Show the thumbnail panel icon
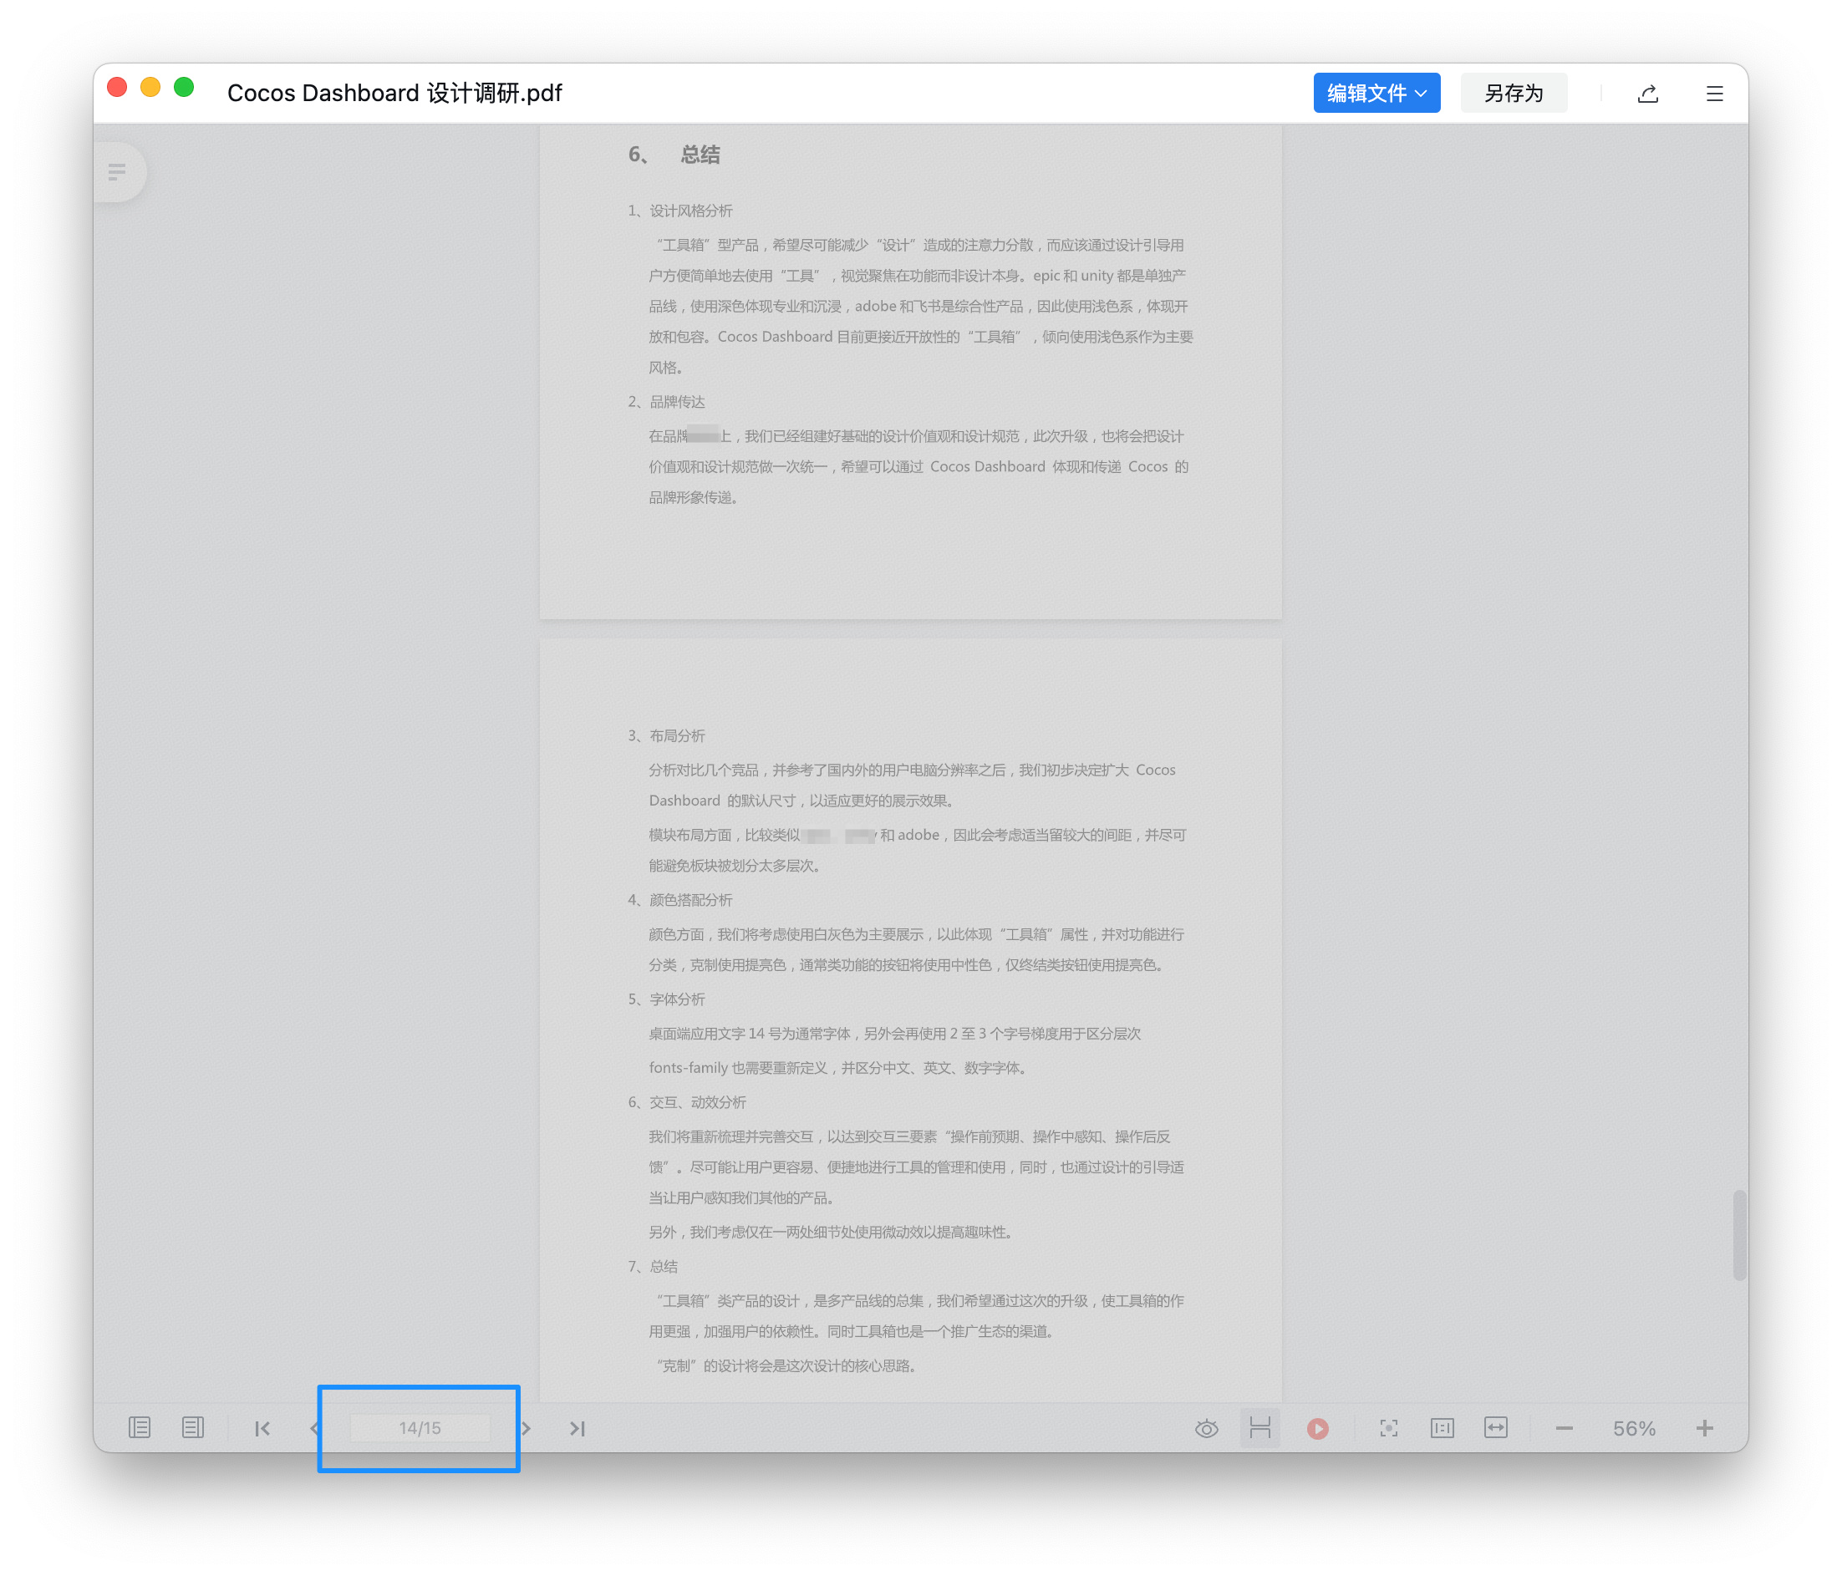Screen dimensions: 1842x1576 (x=140, y=1427)
